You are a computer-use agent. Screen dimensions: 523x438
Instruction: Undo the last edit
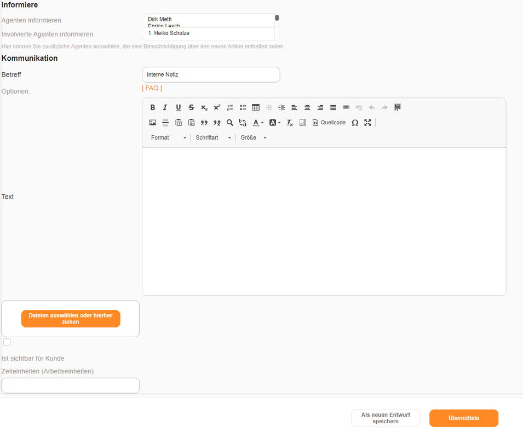[372, 107]
